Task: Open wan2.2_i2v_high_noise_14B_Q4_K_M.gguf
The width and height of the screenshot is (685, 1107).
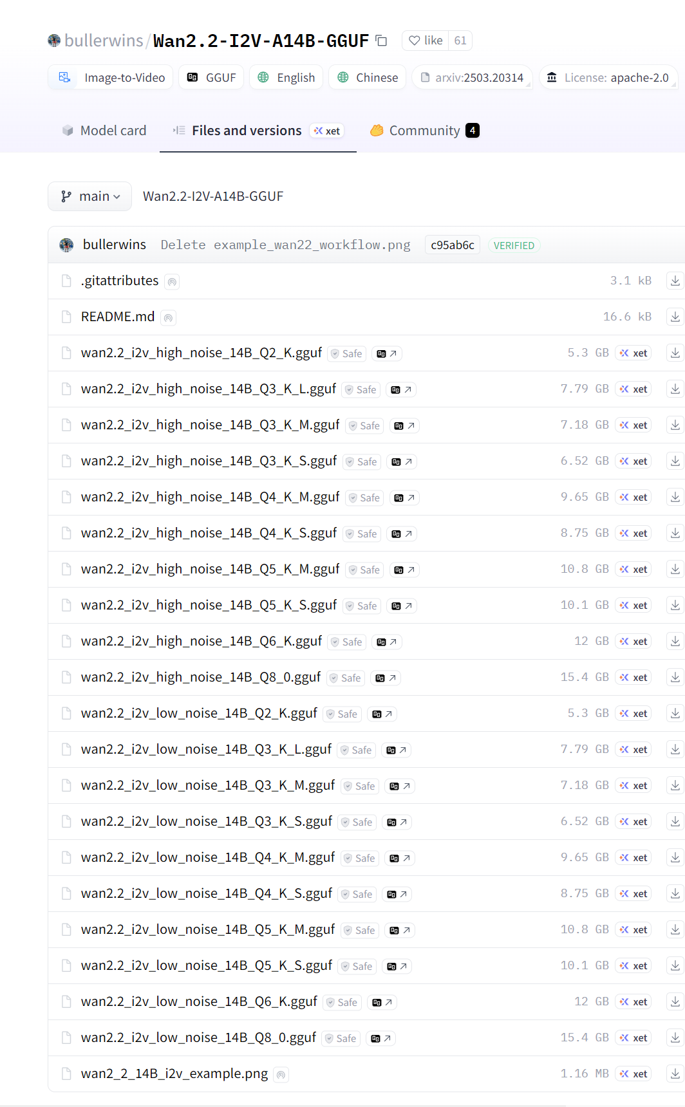Action: click(x=211, y=497)
